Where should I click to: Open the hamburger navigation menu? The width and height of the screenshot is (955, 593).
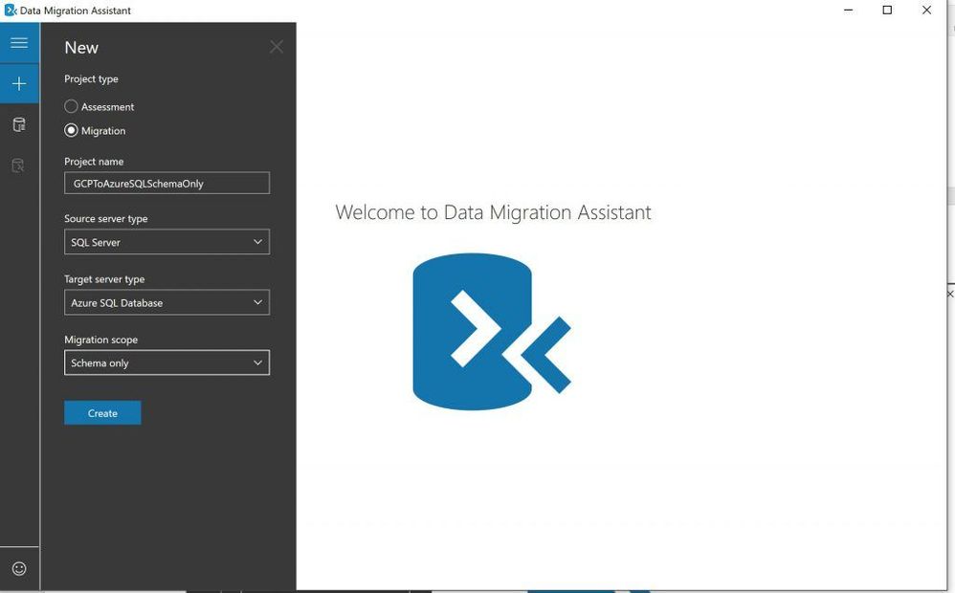19,43
